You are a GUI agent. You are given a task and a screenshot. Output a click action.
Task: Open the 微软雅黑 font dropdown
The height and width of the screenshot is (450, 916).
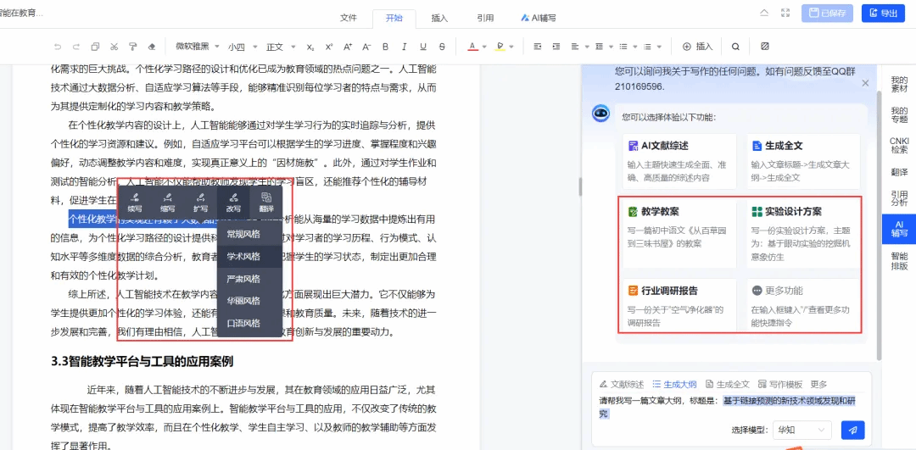197,47
